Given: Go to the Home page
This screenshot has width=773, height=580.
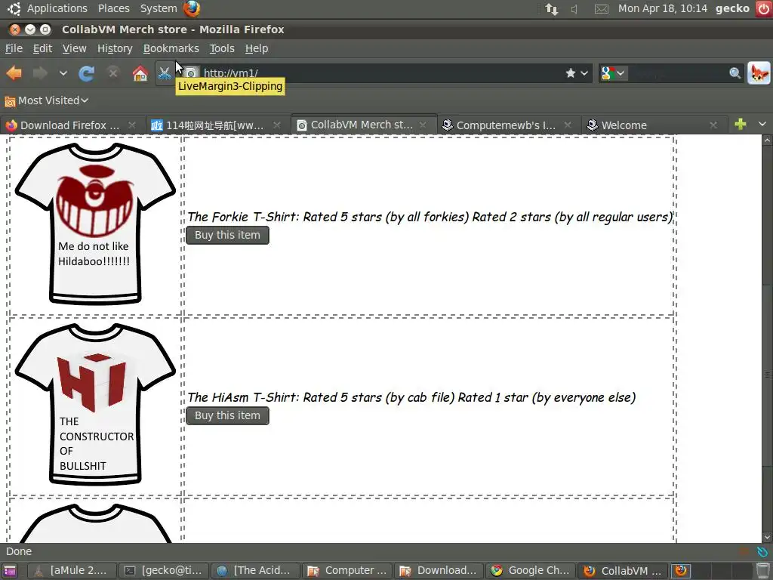Looking at the screenshot, I should point(140,73).
